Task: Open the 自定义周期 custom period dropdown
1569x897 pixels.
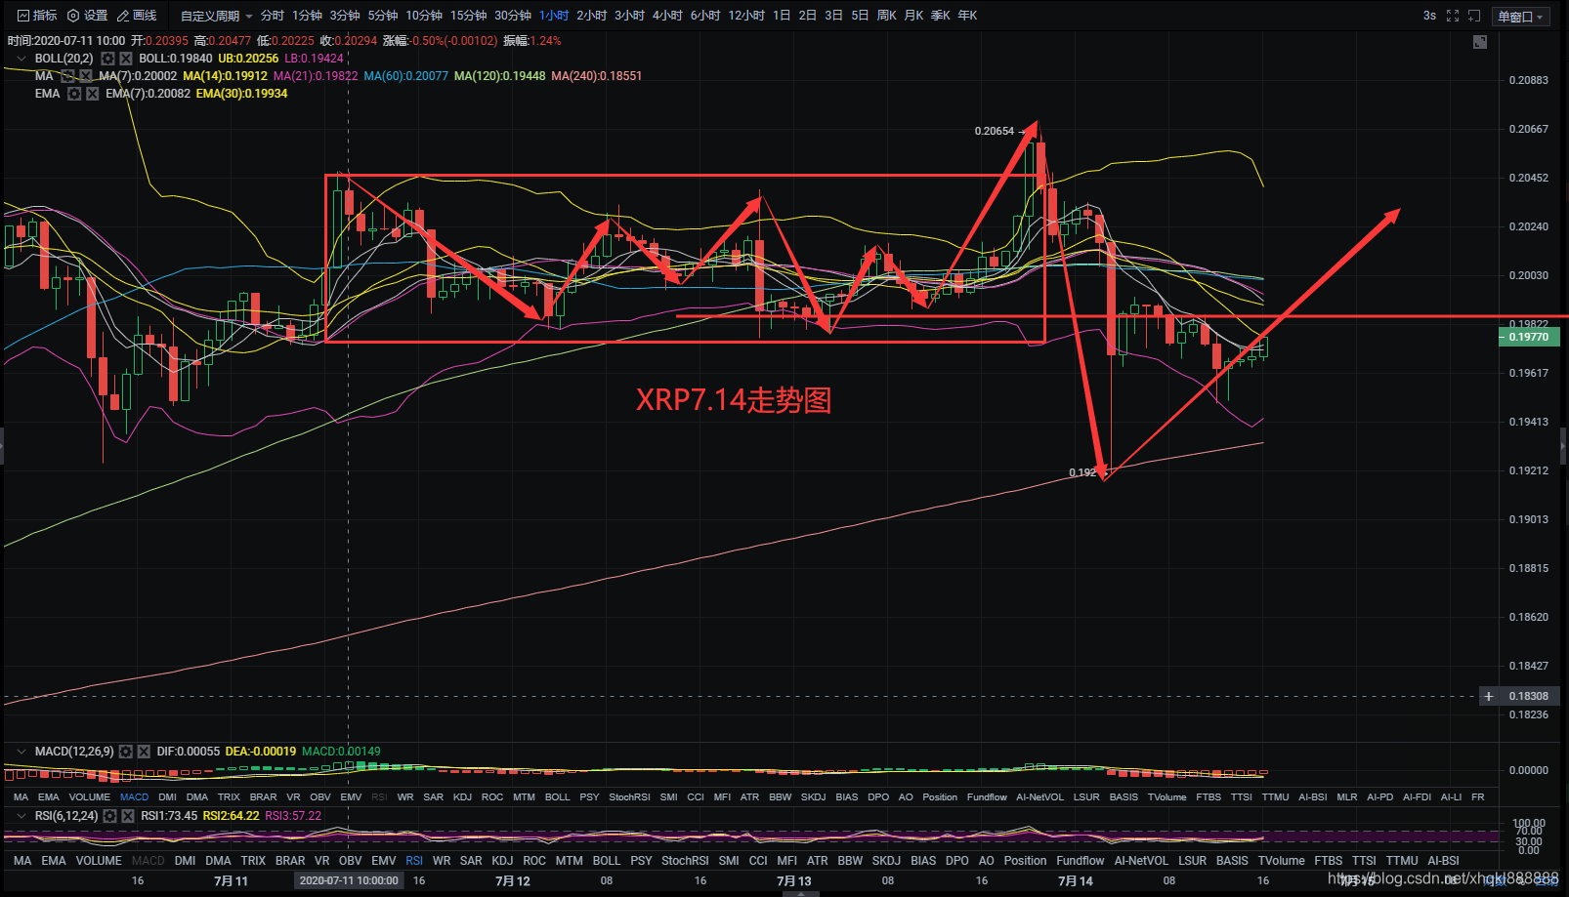Action: (217, 16)
